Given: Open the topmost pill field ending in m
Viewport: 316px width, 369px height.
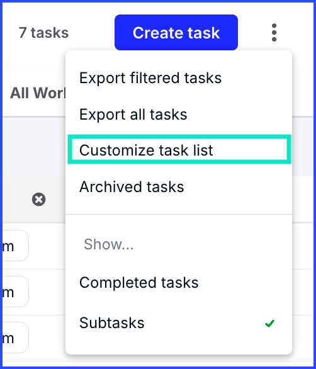Looking at the screenshot, I should tap(15, 246).
